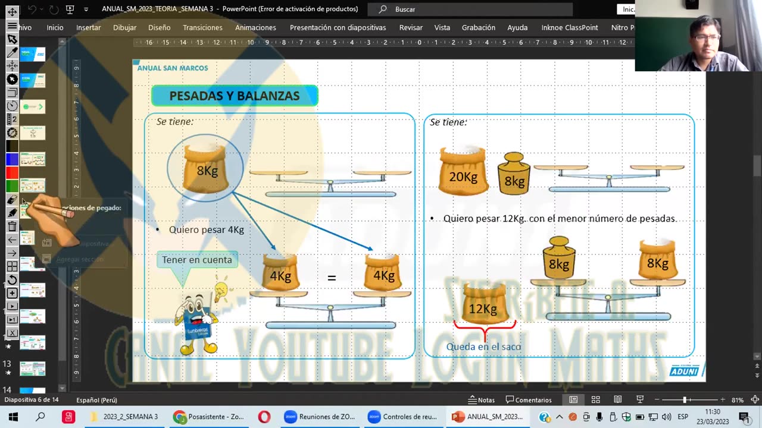Show hidden system tray icons chevron
The image size is (762, 428).
[x=560, y=417]
